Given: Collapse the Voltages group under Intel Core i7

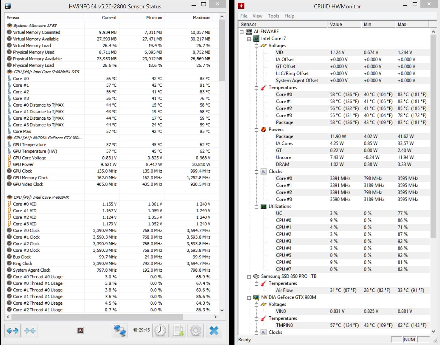Looking at the screenshot, I should (x=257, y=46).
